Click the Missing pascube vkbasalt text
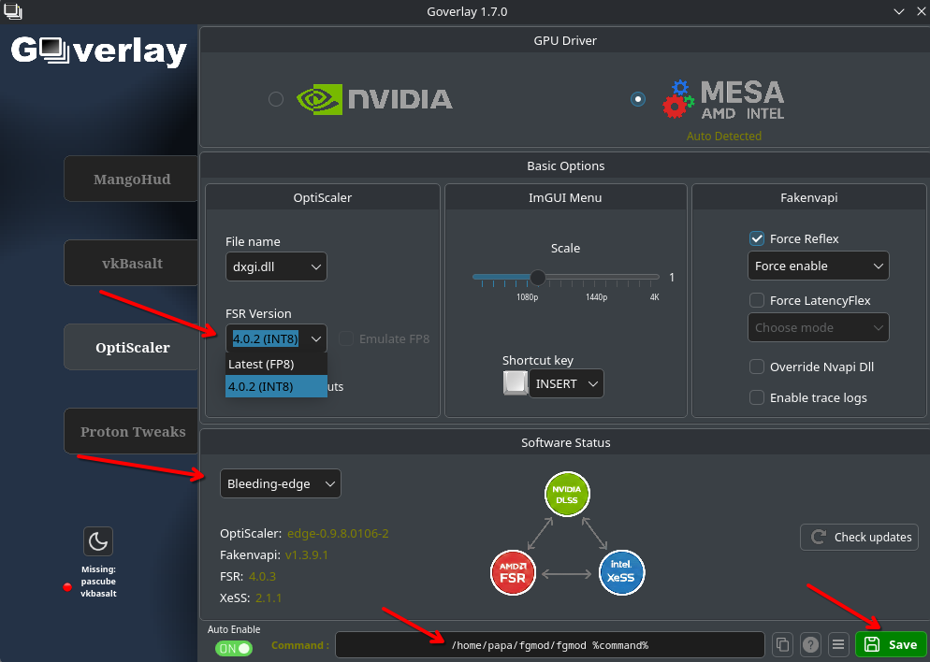This screenshot has height=662, width=930. pos(98,582)
